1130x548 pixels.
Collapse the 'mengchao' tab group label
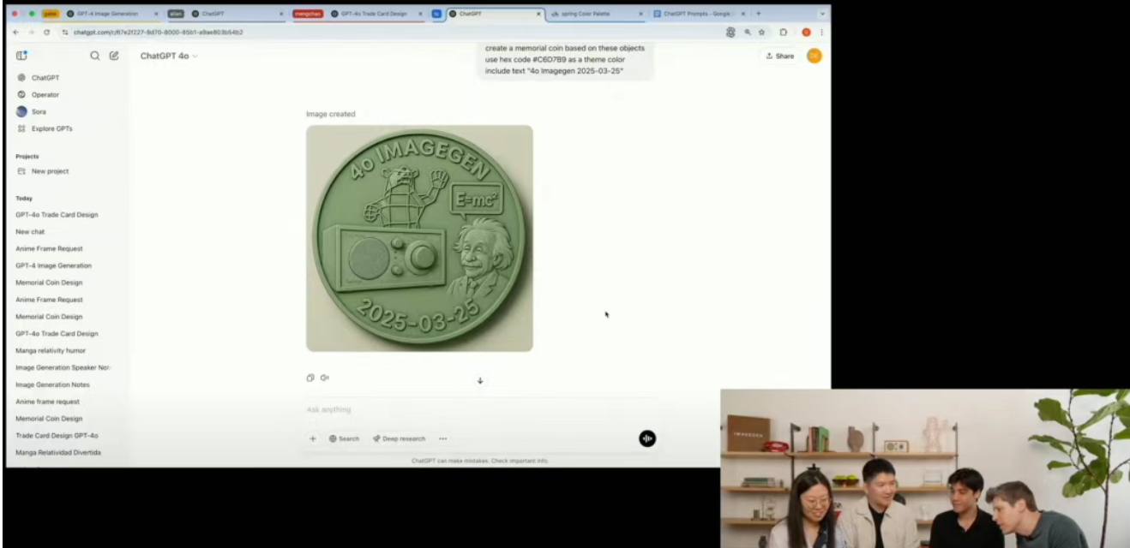point(308,14)
